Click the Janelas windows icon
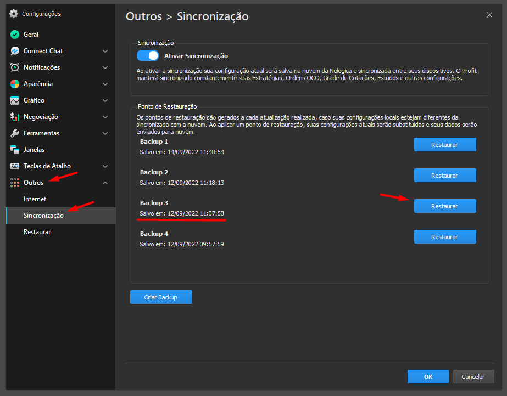Screen dimensions: 507x396 (15, 150)
